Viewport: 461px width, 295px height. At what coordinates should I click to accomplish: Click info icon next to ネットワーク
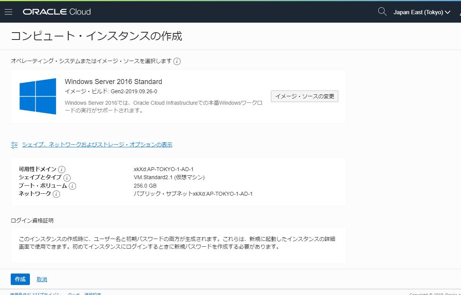[x=56, y=194]
